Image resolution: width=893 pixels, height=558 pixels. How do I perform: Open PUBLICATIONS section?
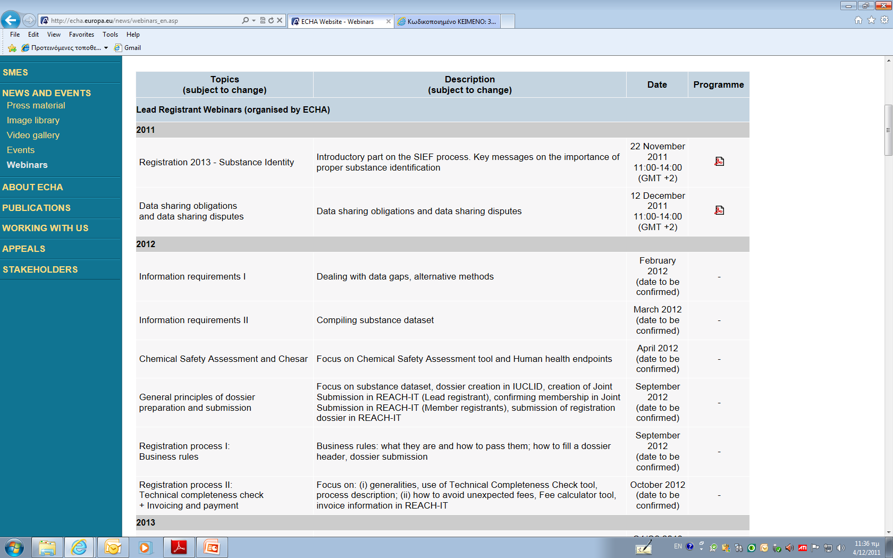point(36,208)
